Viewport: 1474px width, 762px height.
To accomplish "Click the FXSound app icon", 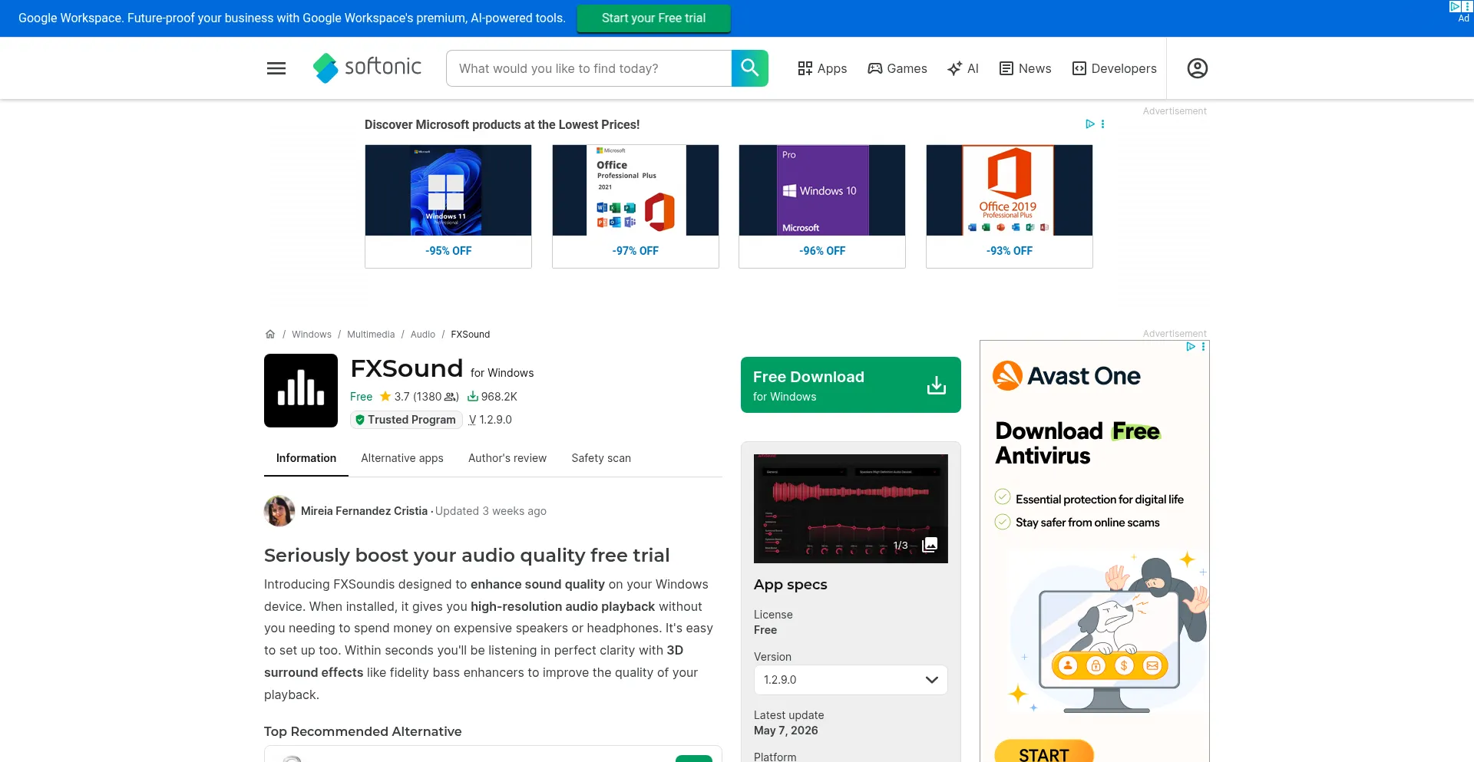I will click(301, 391).
